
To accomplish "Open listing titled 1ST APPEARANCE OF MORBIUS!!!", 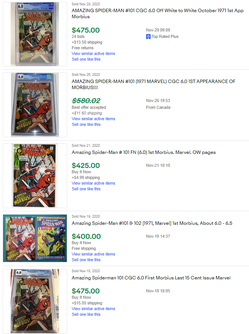I will pos(153,84).
